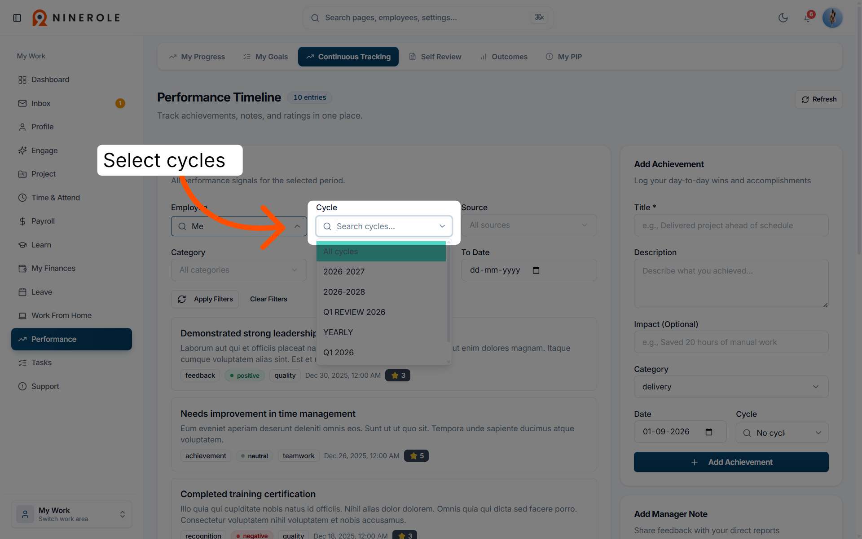Open Engage section
The height and width of the screenshot is (539, 862).
[x=71, y=150]
